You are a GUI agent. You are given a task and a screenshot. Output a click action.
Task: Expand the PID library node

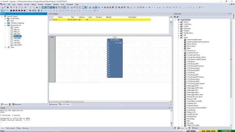tap(179, 35)
